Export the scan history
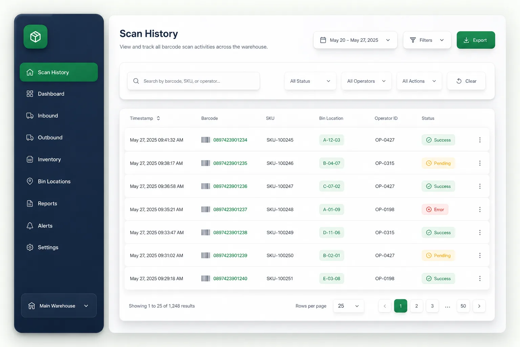The height and width of the screenshot is (347, 520). [x=476, y=40]
